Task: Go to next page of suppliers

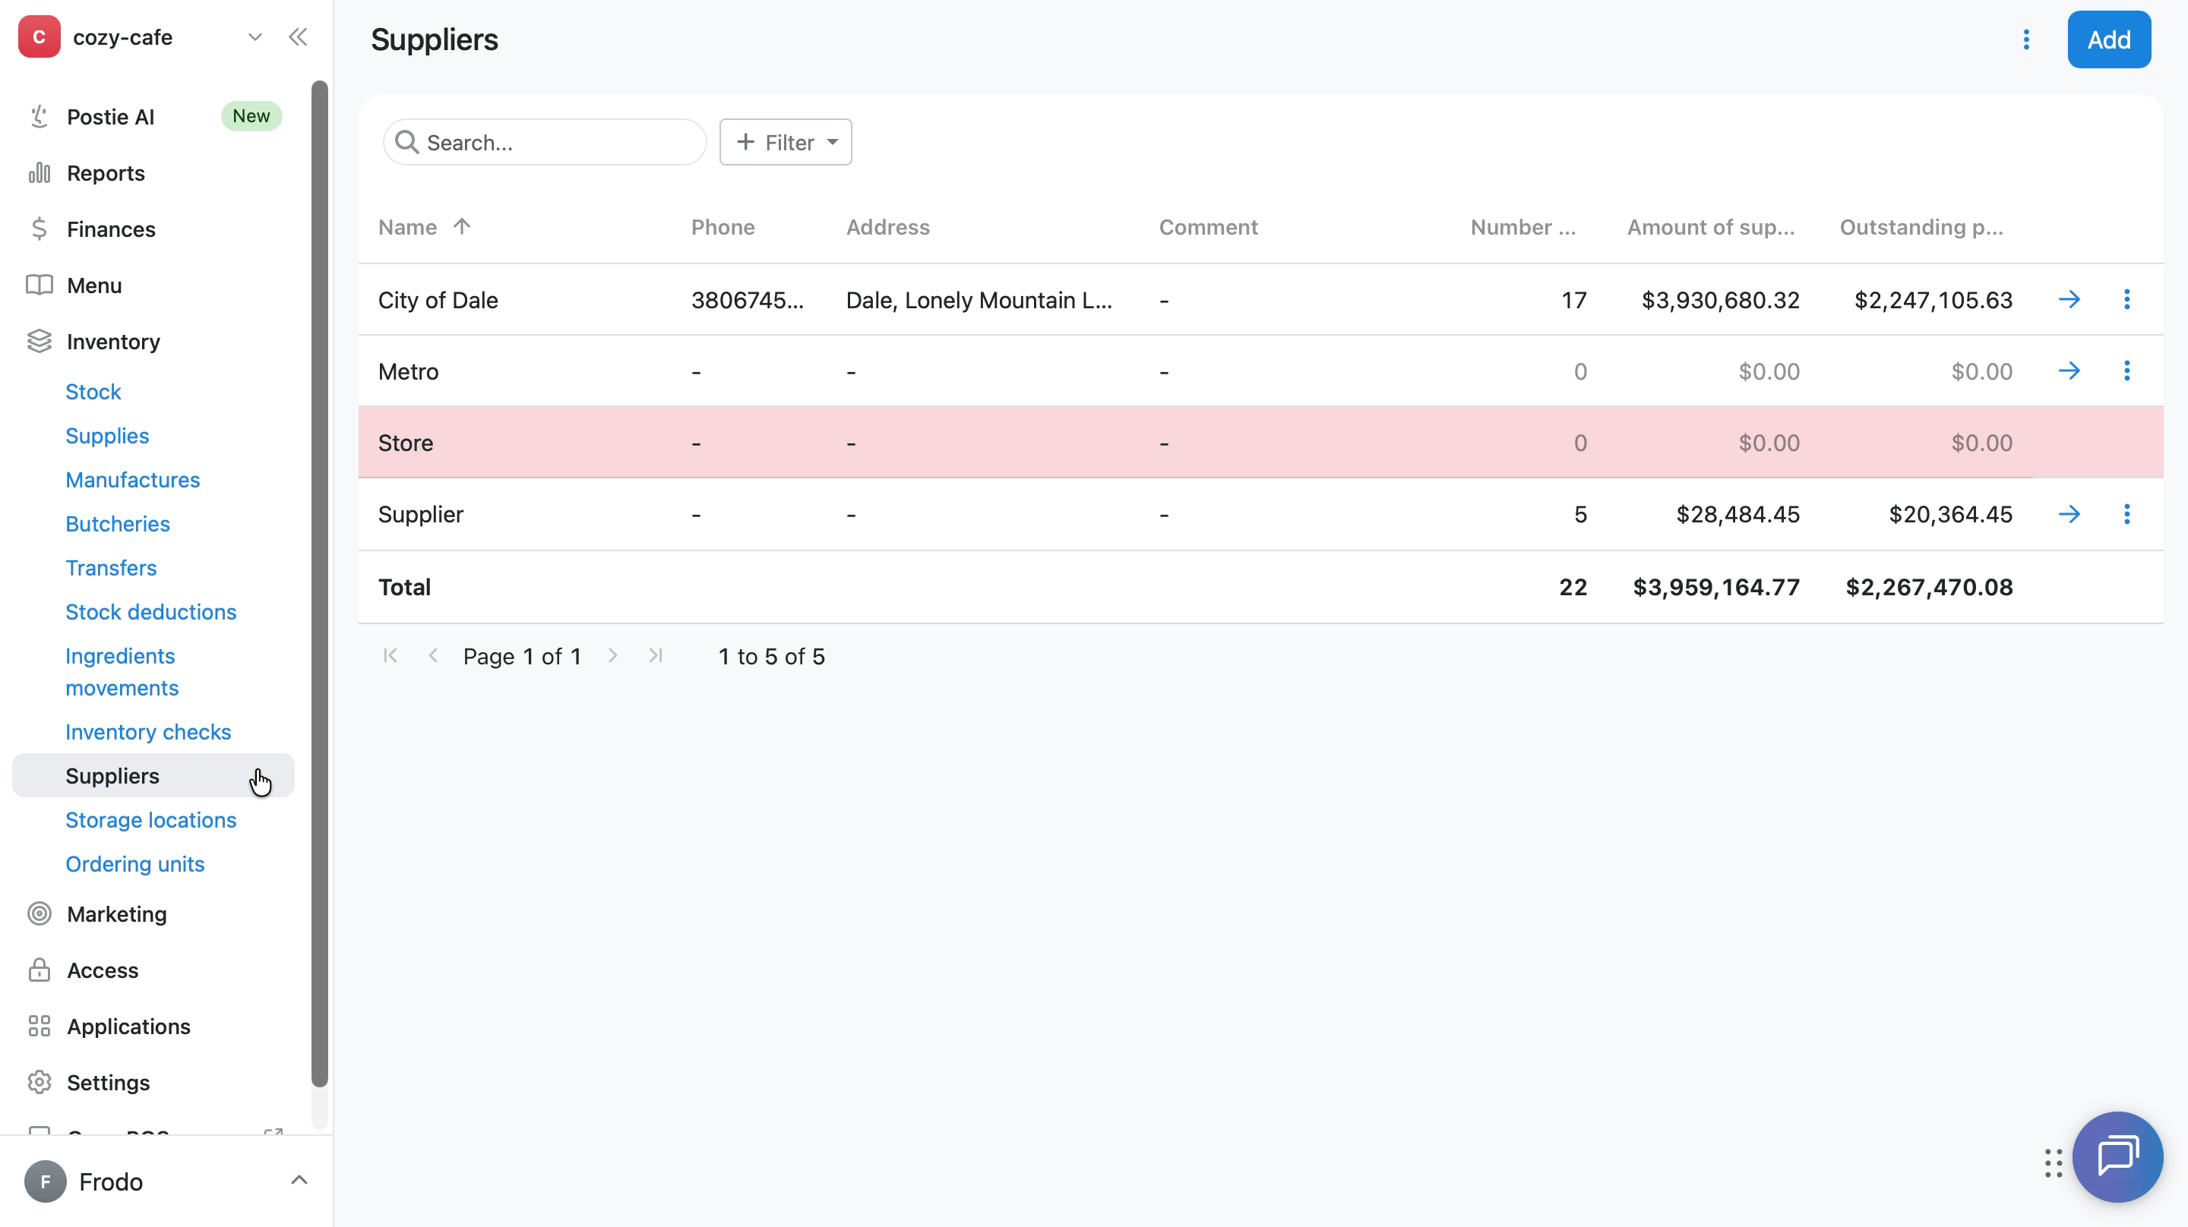Action: (x=612, y=655)
